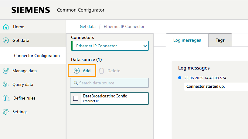The height and width of the screenshot is (139, 248).
Task: Click the Common Configurator title text
Action: (x=81, y=10)
